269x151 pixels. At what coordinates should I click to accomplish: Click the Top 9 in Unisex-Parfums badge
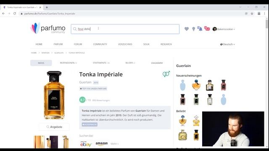point(93,89)
